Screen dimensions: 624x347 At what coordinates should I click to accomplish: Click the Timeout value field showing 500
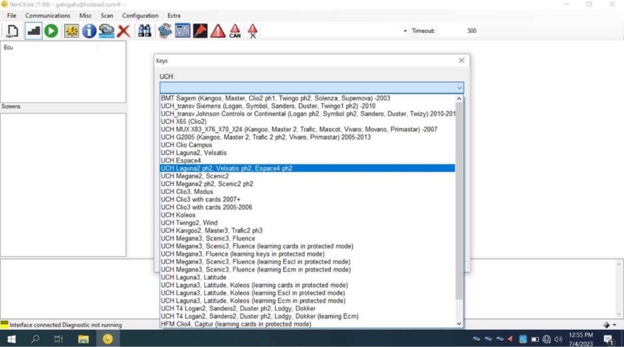(457, 31)
